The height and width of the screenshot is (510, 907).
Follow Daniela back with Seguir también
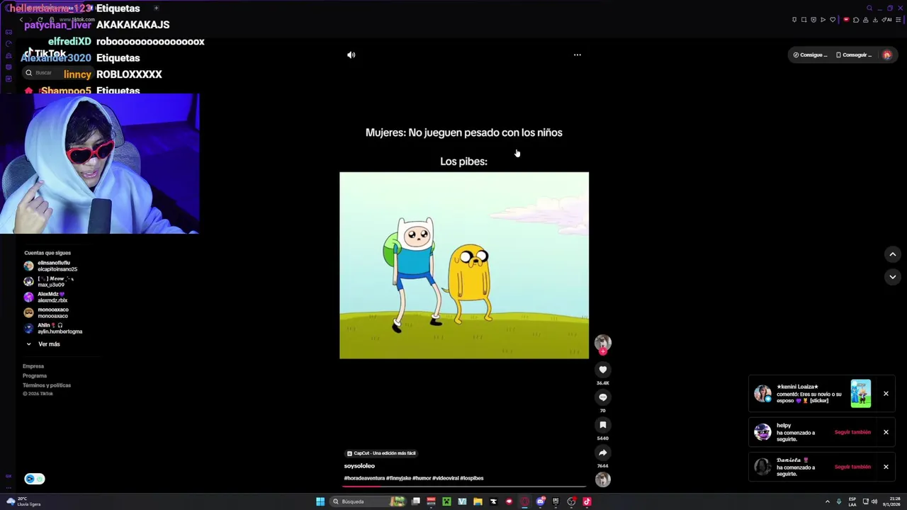tap(852, 467)
